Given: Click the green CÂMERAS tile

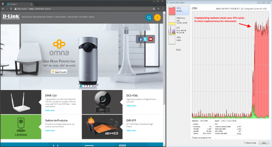Looking at the screenshot, I should point(21,127).
